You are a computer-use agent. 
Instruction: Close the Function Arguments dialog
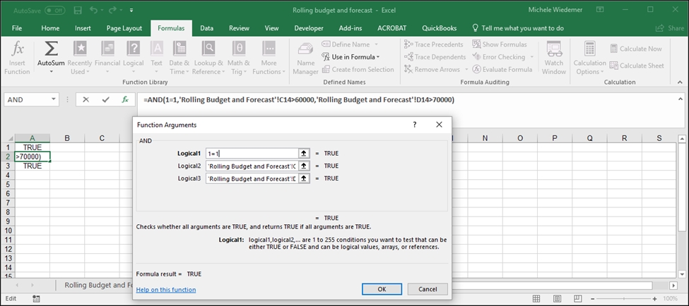(x=439, y=125)
